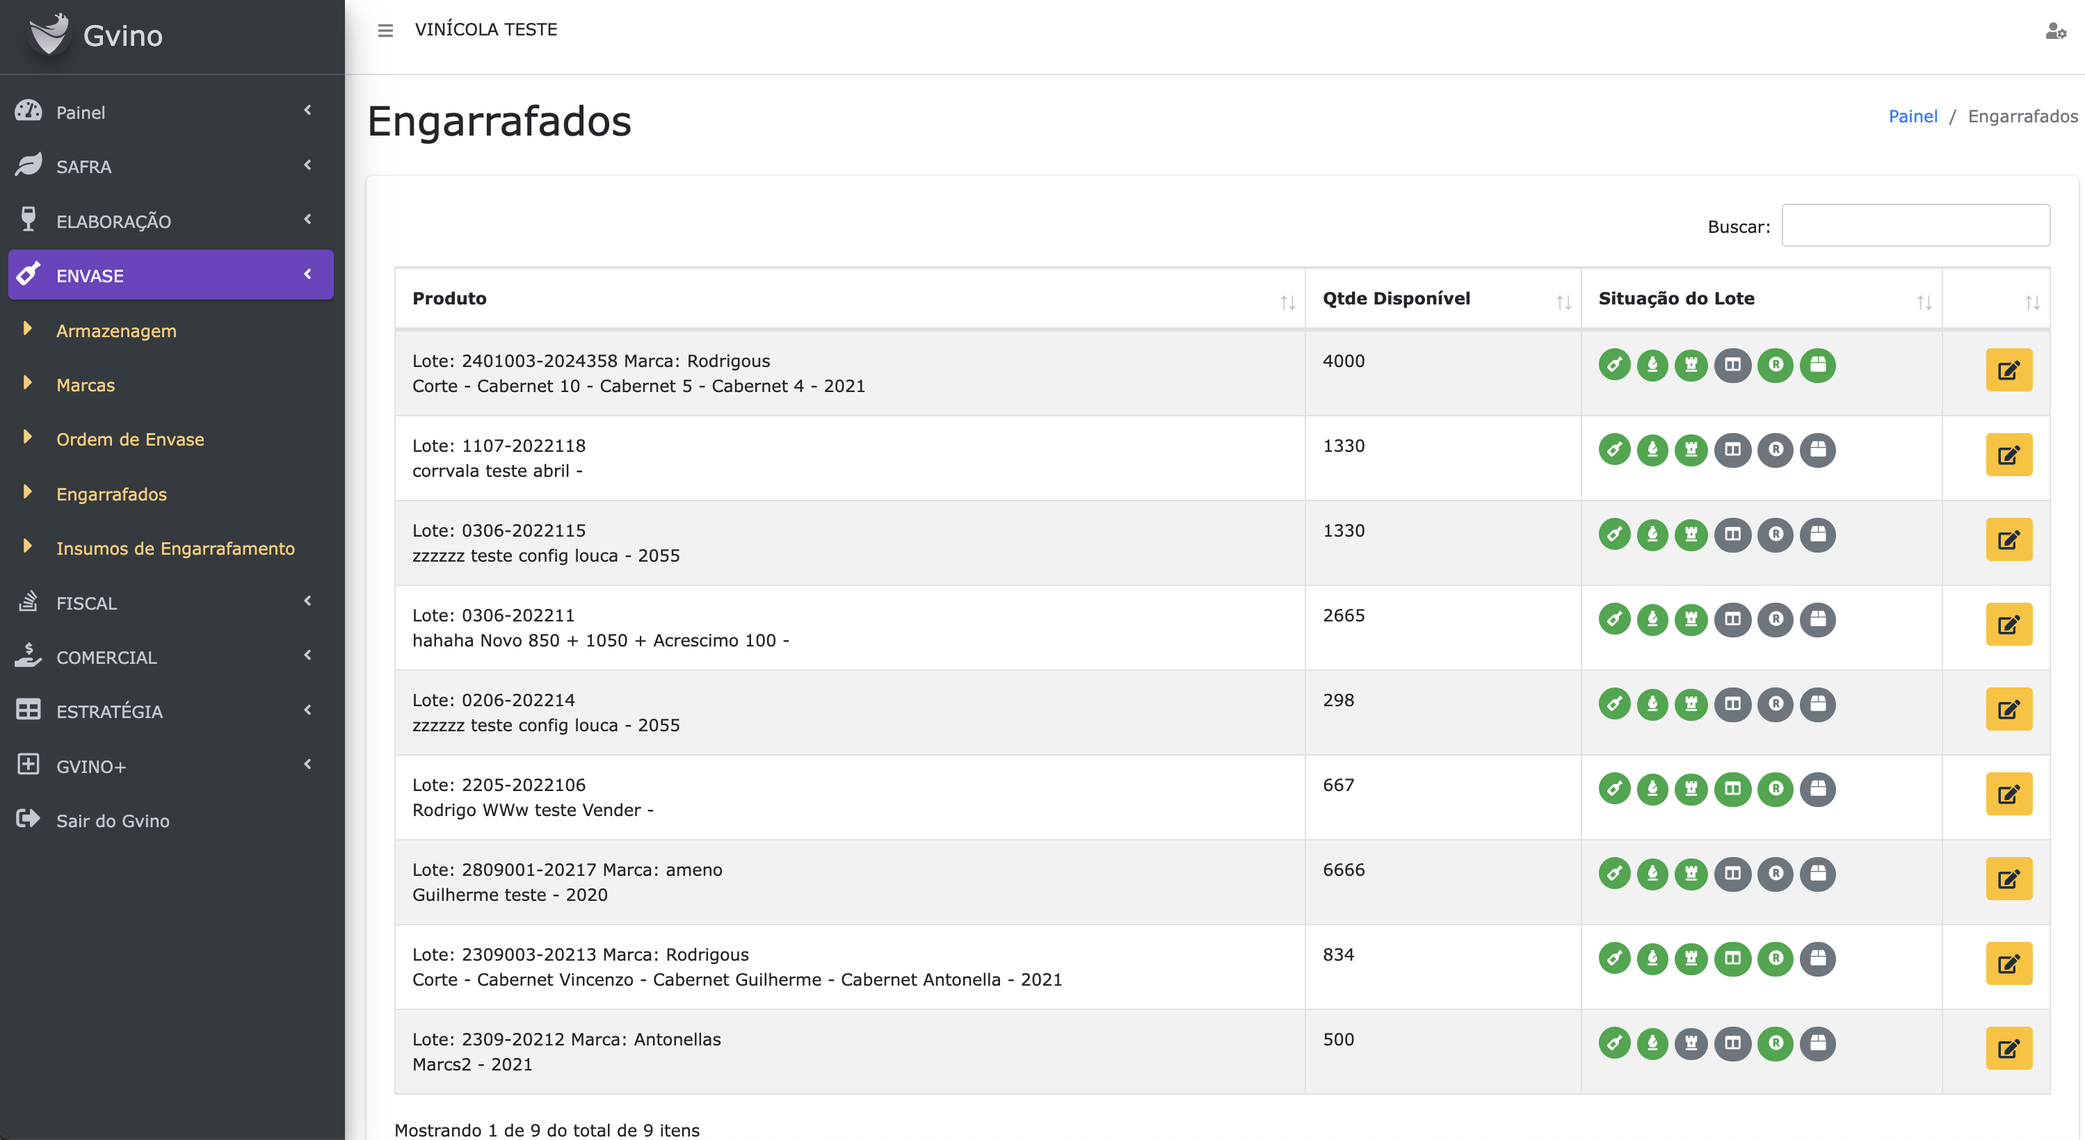Click chess rook icon for lote 0306-202211
Image resolution: width=2085 pixels, height=1140 pixels.
tap(1691, 620)
